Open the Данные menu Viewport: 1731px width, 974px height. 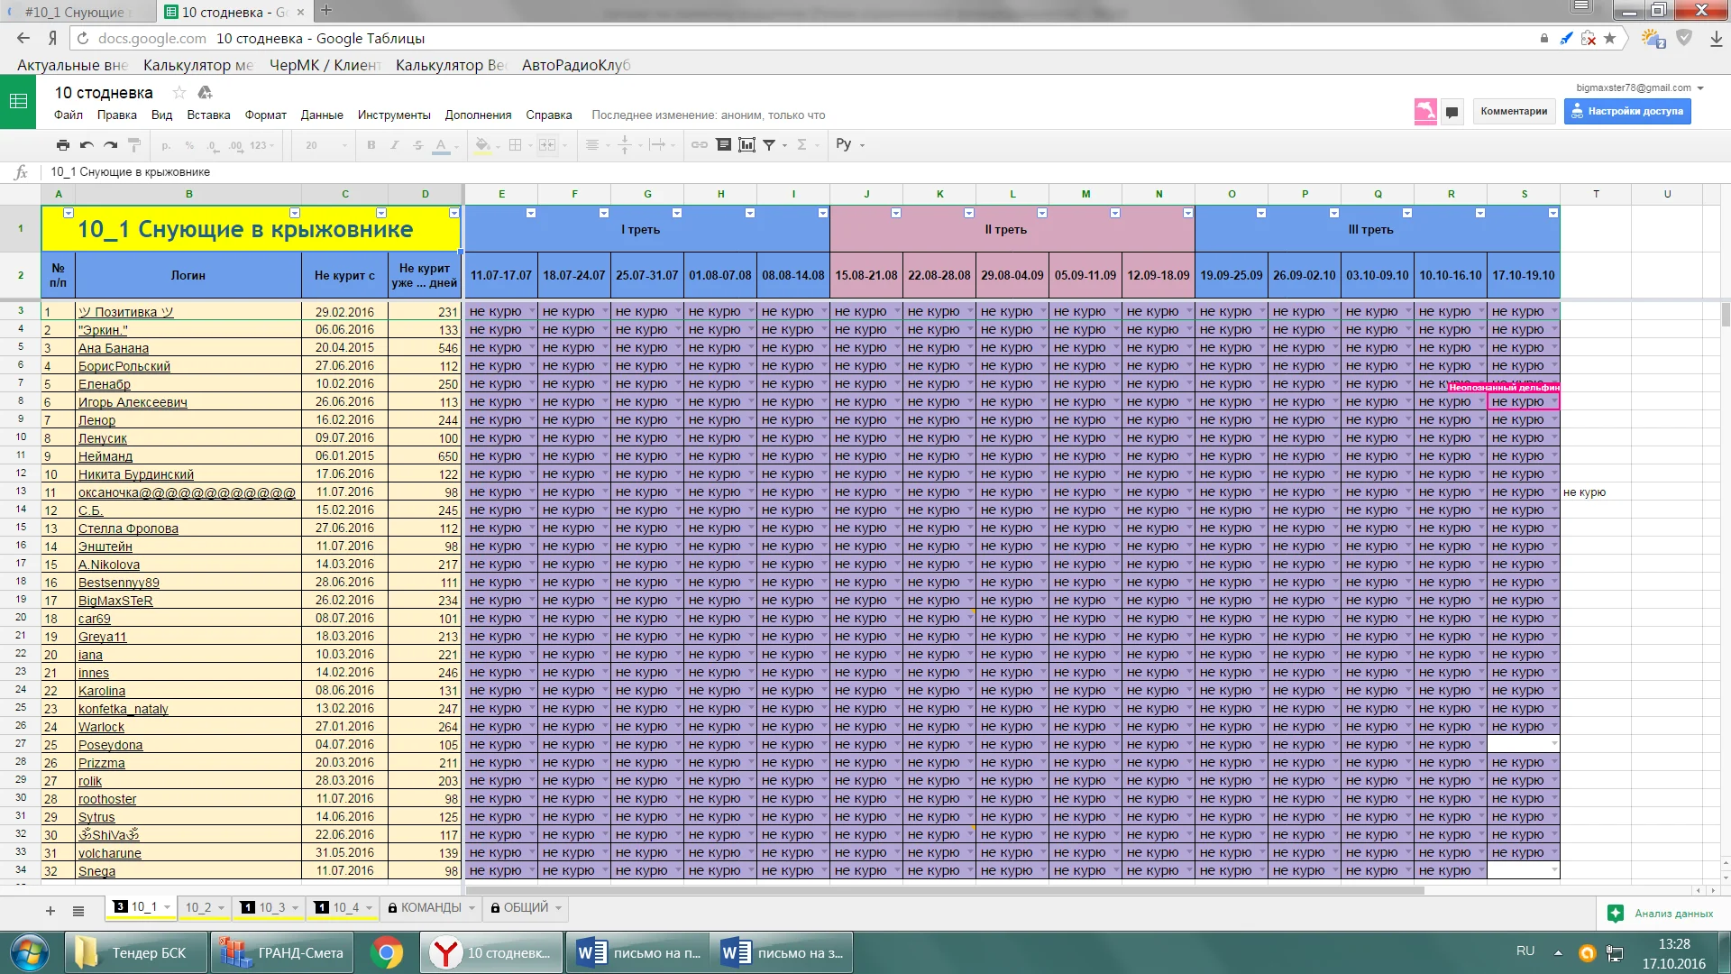(x=321, y=115)
